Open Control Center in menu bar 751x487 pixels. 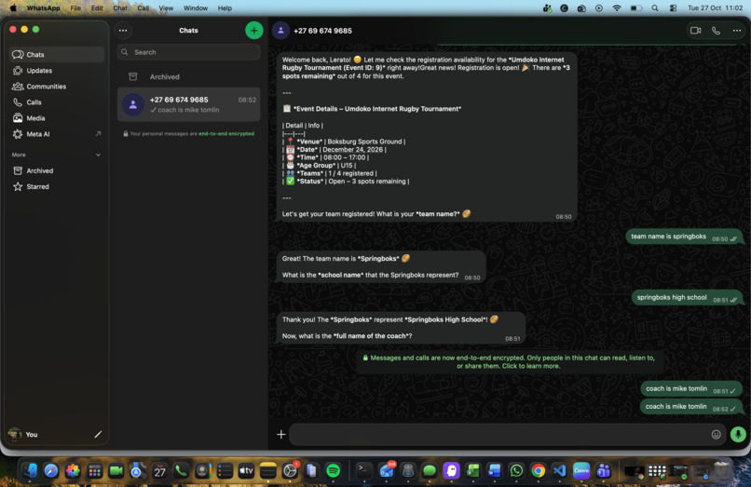point(673,8)
